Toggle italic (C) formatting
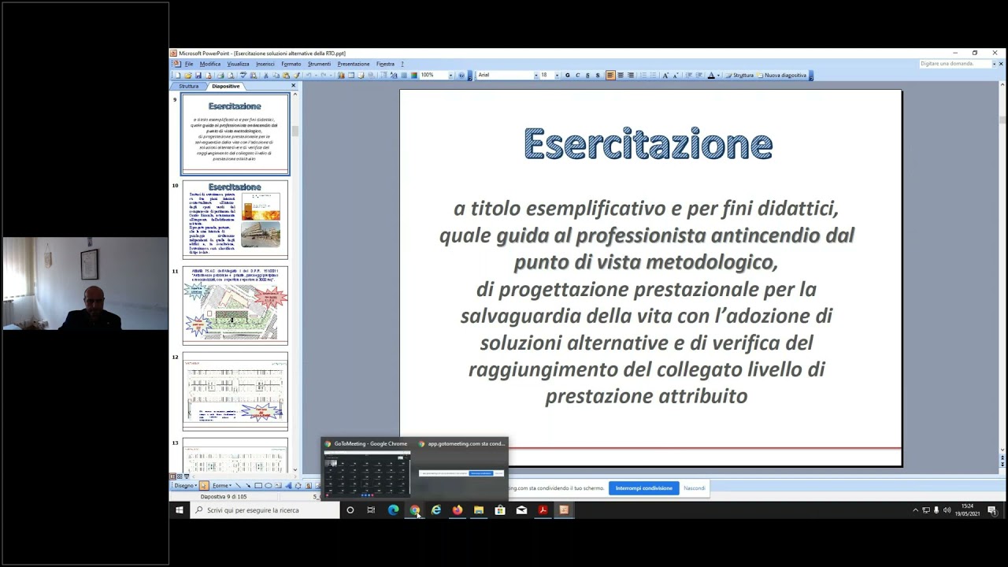The image size is (1008, 567). [x=577, y=75]
